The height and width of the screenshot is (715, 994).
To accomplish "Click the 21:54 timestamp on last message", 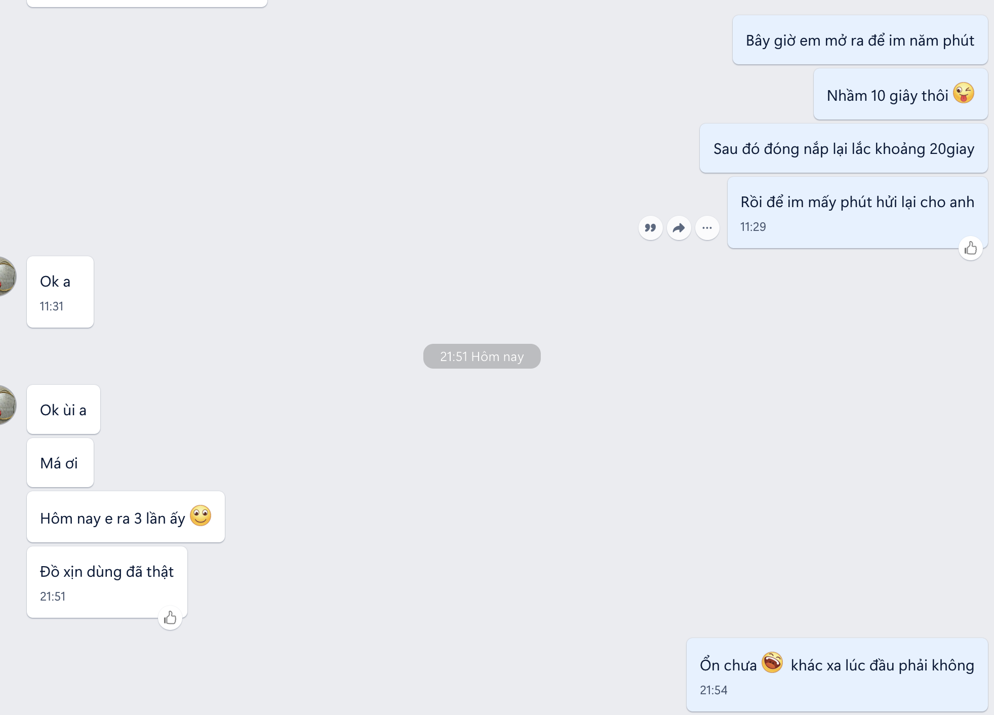I will tap(713, 690).
